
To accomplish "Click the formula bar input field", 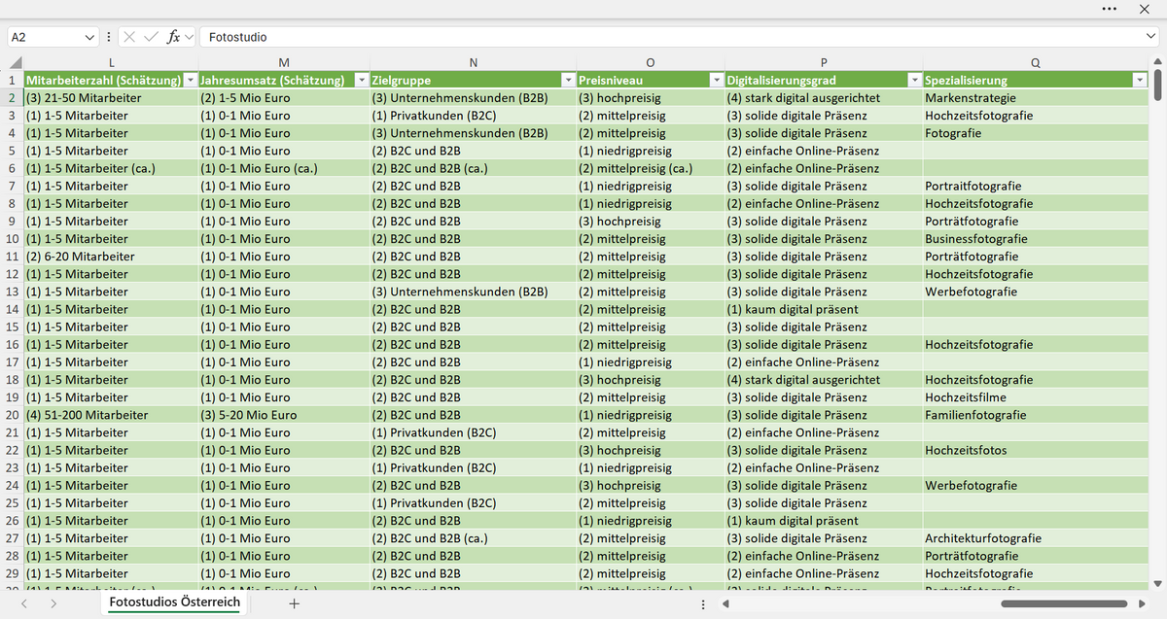I will pyautogui.click(x=671, y=37).
